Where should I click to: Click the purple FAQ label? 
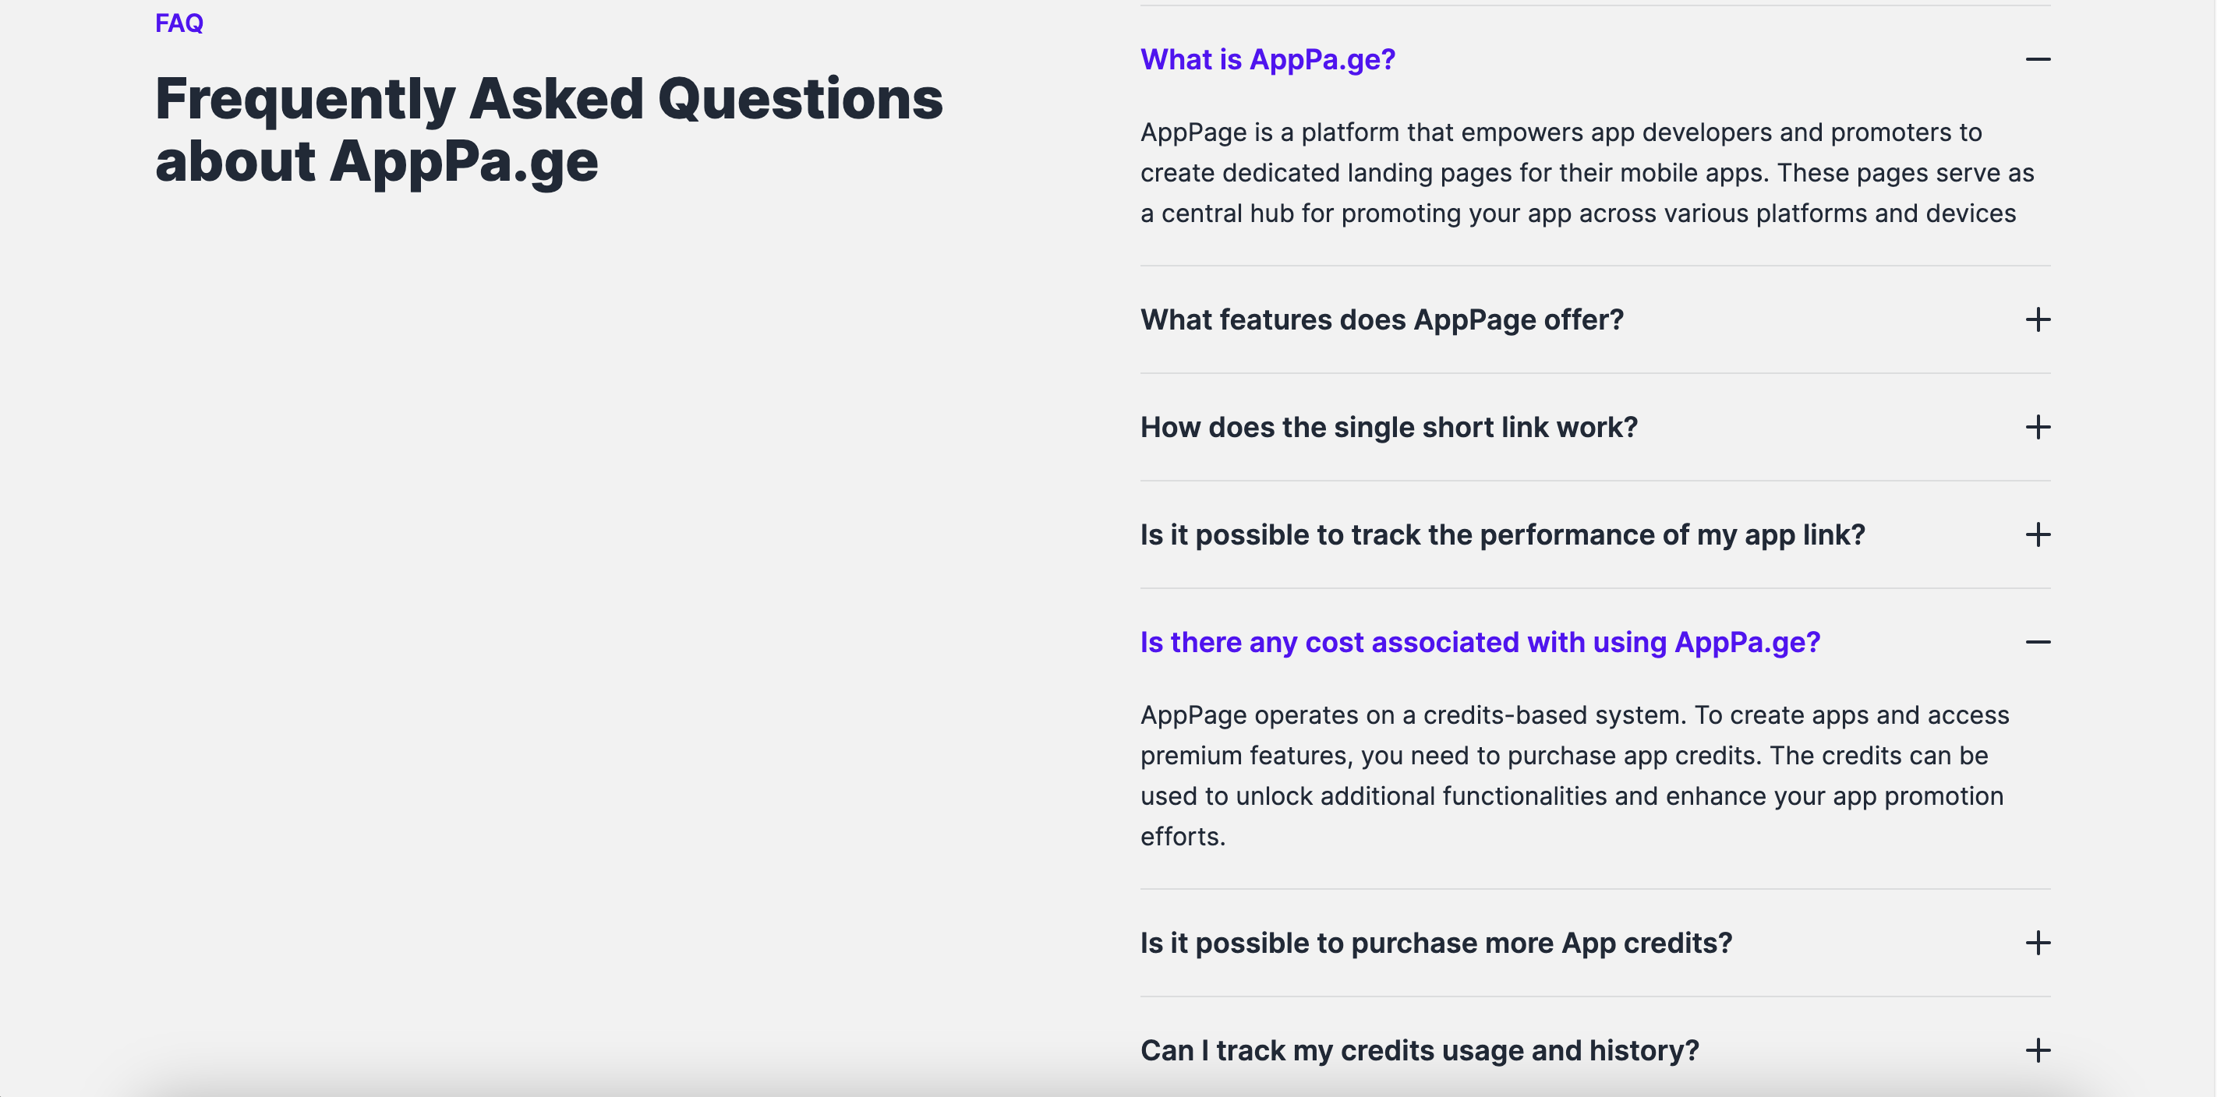179,23
